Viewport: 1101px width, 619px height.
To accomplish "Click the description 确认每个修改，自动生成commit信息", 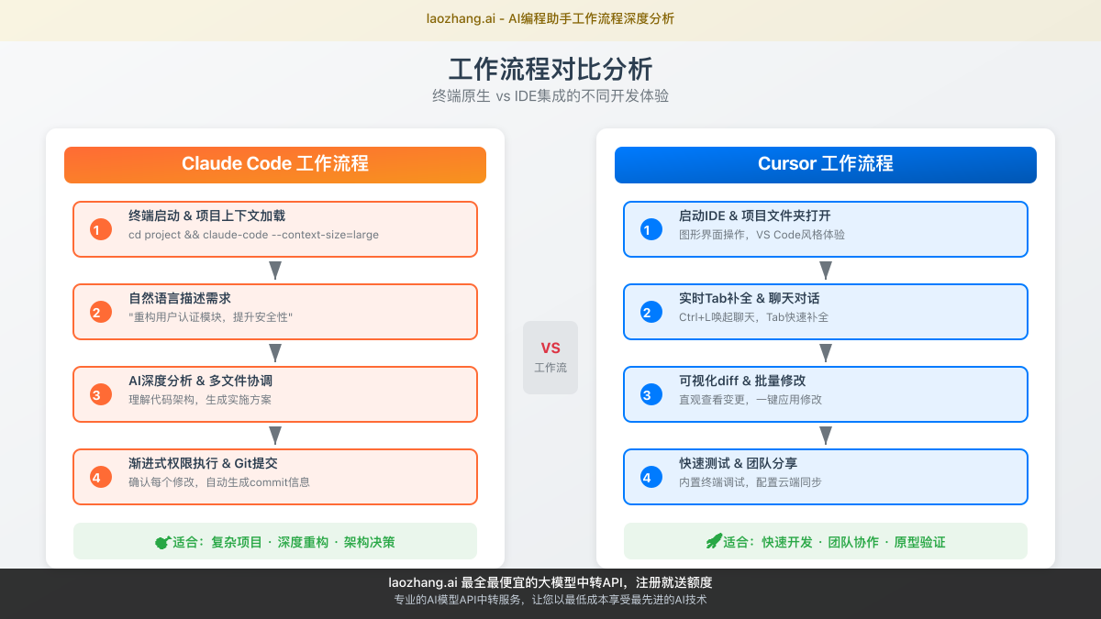I will (219, 482).
